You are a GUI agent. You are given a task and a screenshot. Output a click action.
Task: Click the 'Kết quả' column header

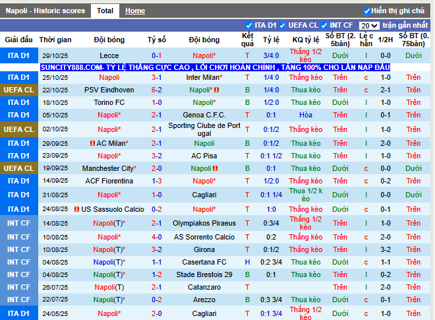(x=247, y=40)
